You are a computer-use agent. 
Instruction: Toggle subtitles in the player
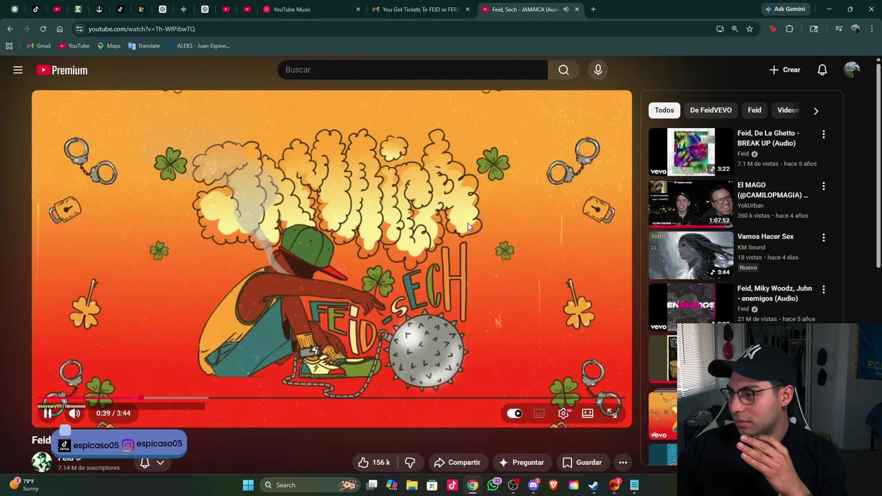coord(539,413)
